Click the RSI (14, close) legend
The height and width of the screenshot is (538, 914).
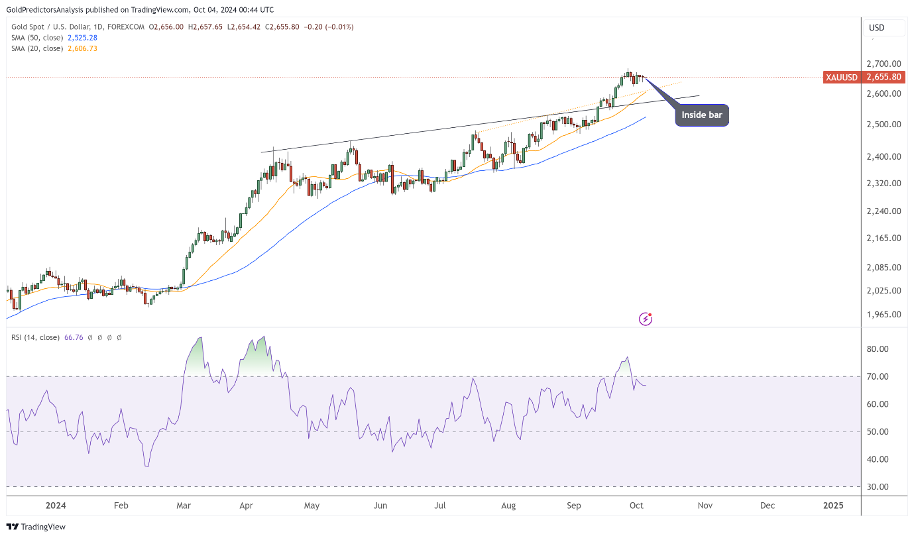coord(35,337)
